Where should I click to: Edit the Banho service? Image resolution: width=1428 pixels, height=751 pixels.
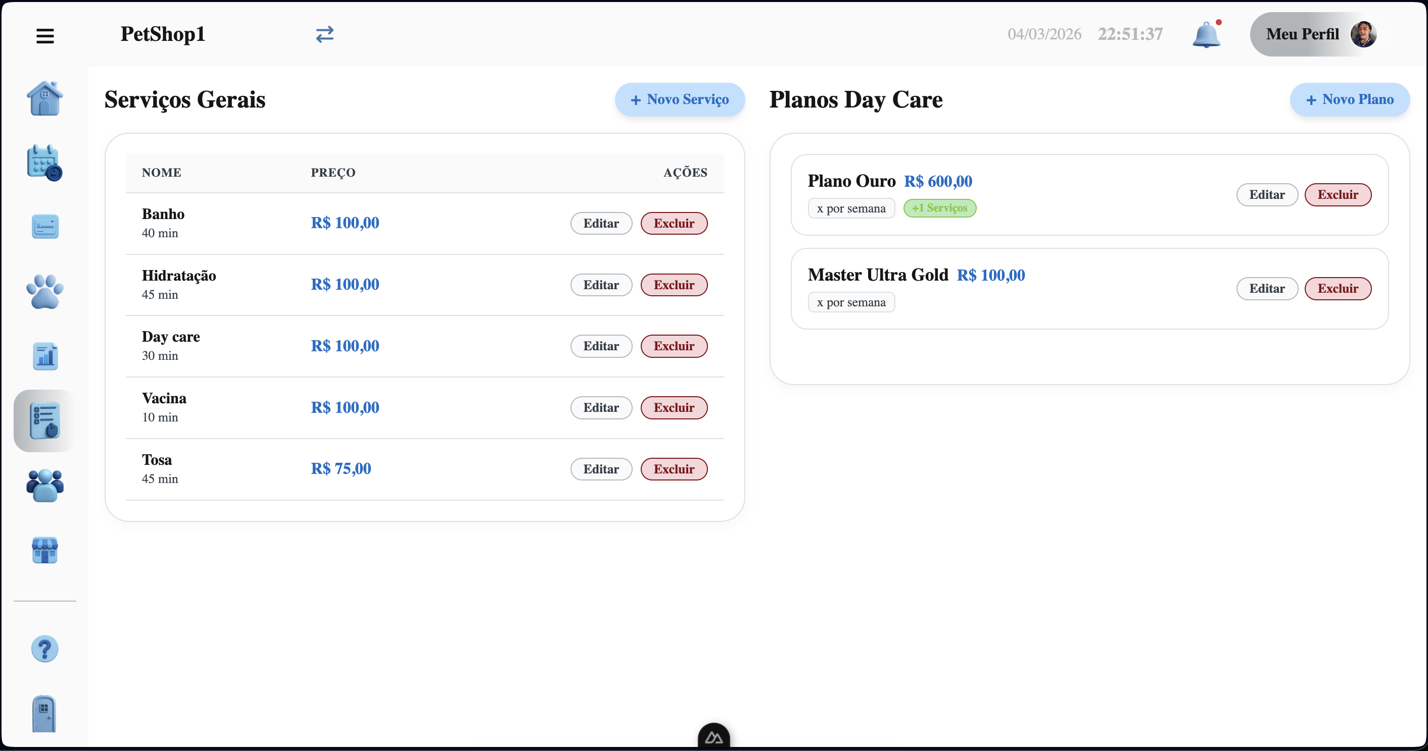point(601,223)
